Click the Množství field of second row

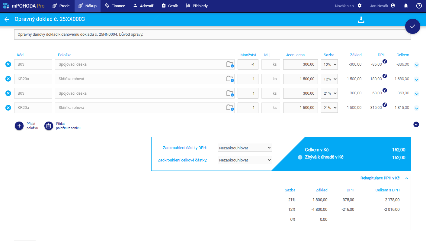coord(248,79)
